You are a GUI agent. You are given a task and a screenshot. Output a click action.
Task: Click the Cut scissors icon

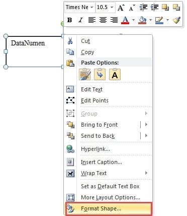coord(70,41)
